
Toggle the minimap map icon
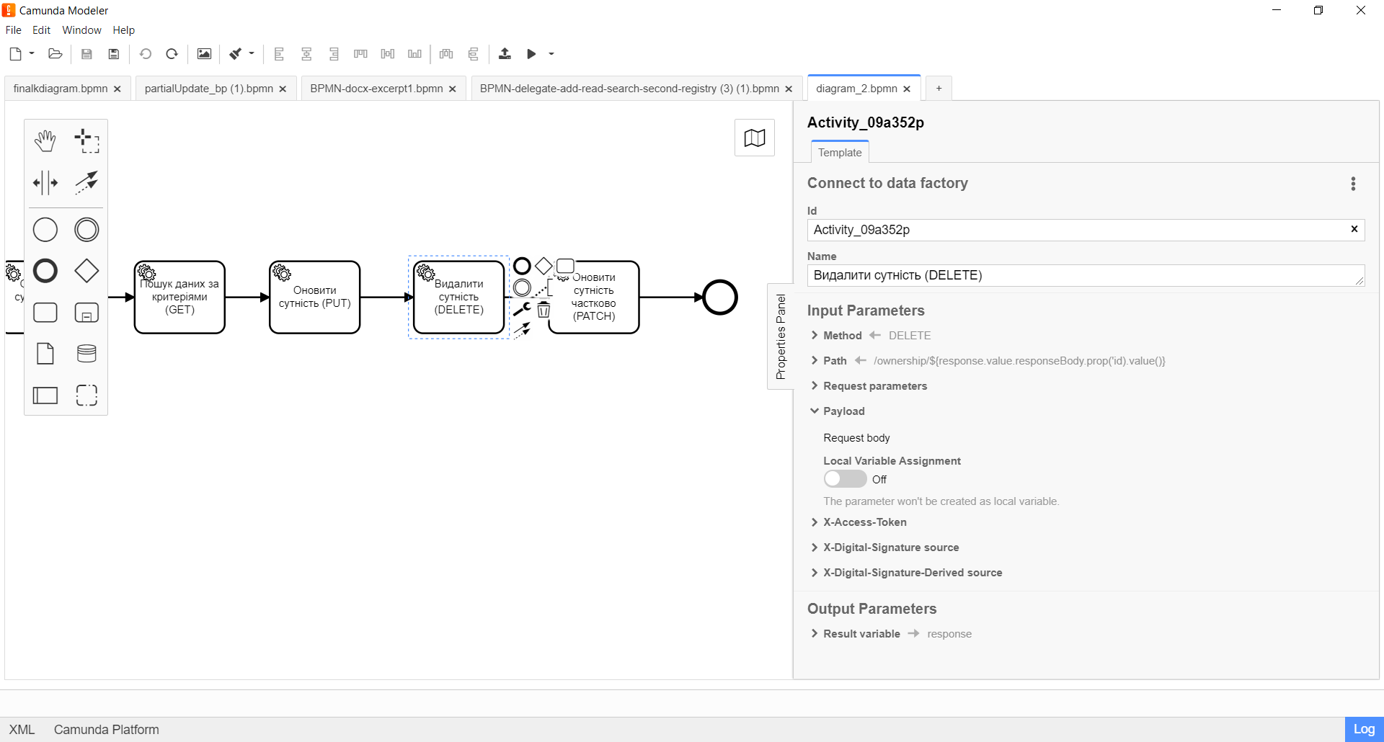click(755, 138)
